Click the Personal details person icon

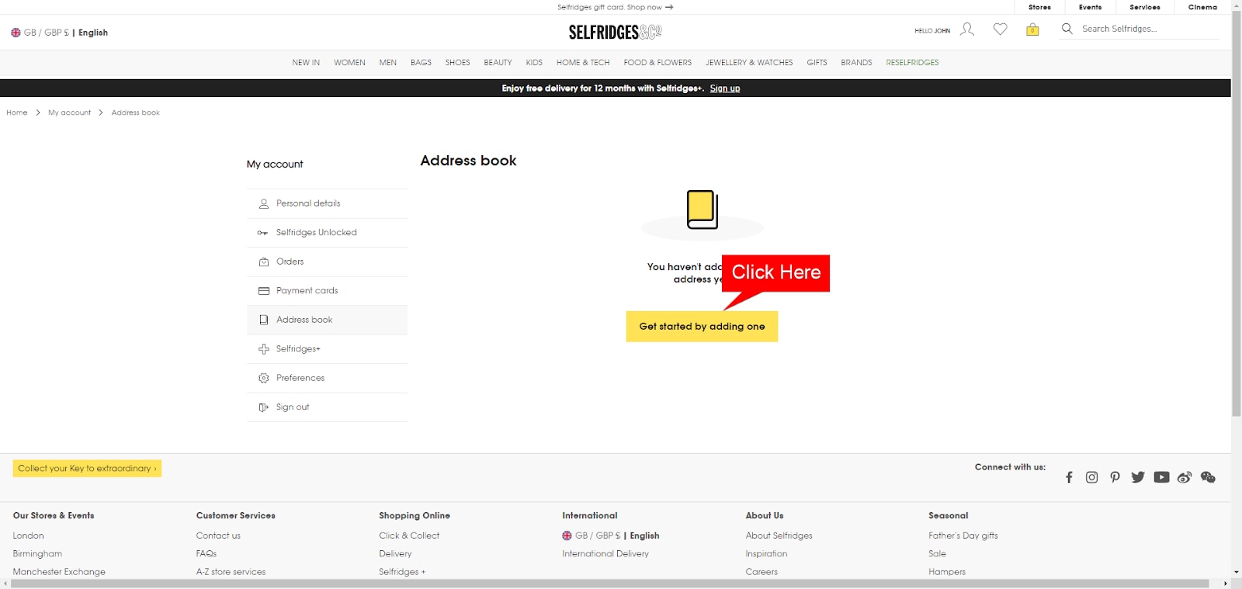pos(264,203)
